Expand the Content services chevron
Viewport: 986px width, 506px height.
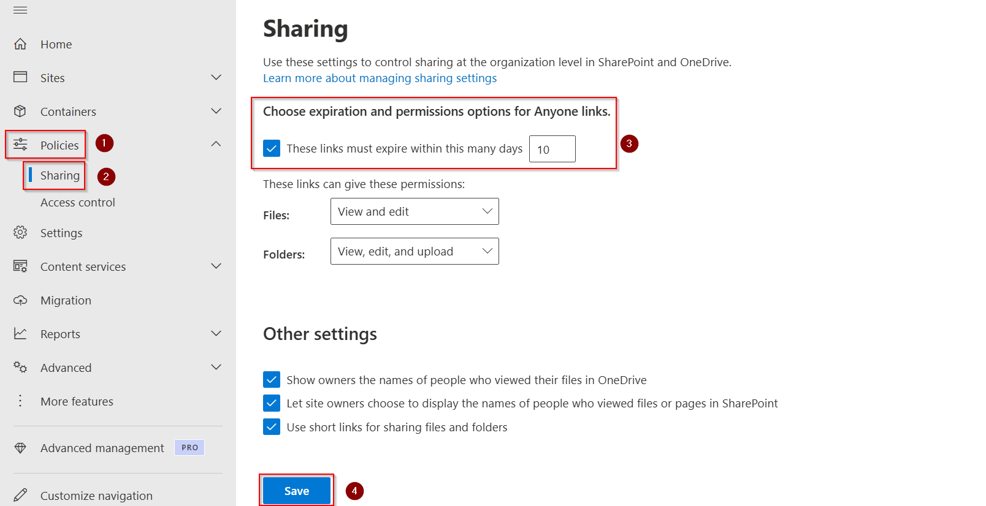click(x=216, y=266)
